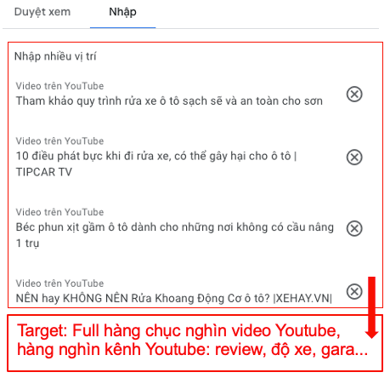Remove the '10 điều phát bực' TIPCAR TV video
The width and height of the screenshot is (390, 378).
coord(354,157)
